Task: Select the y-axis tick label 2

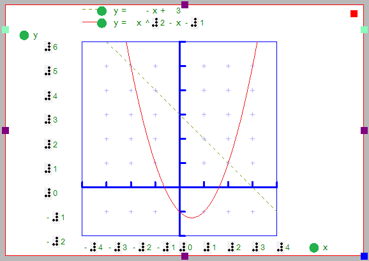Action: pos(51,144)
